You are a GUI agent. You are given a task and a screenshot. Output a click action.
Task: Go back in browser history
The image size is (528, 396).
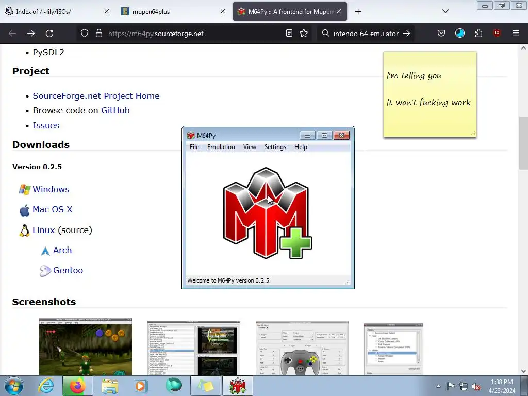coord(12,34)
